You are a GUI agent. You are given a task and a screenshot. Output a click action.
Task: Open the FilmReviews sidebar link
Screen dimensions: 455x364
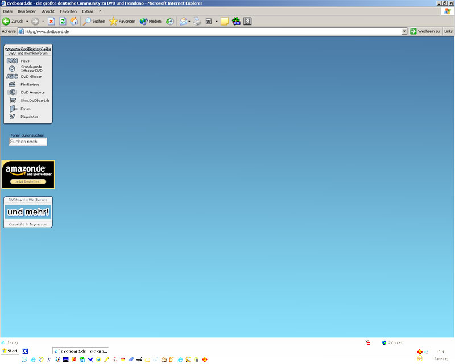point(30,84)
